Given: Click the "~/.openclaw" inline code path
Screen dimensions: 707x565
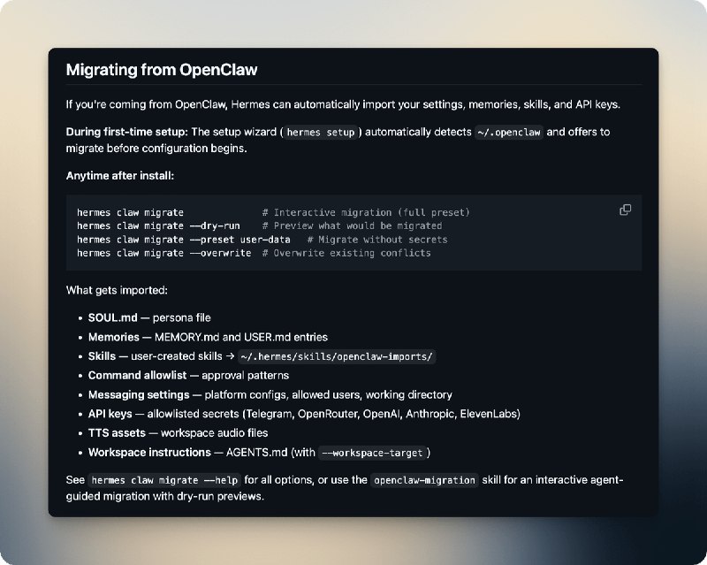Looking at the screenshot, I should click(507, 133).
